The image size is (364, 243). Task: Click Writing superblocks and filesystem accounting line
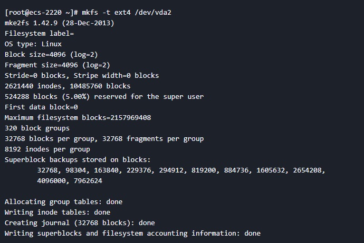[x=132, y=234]
